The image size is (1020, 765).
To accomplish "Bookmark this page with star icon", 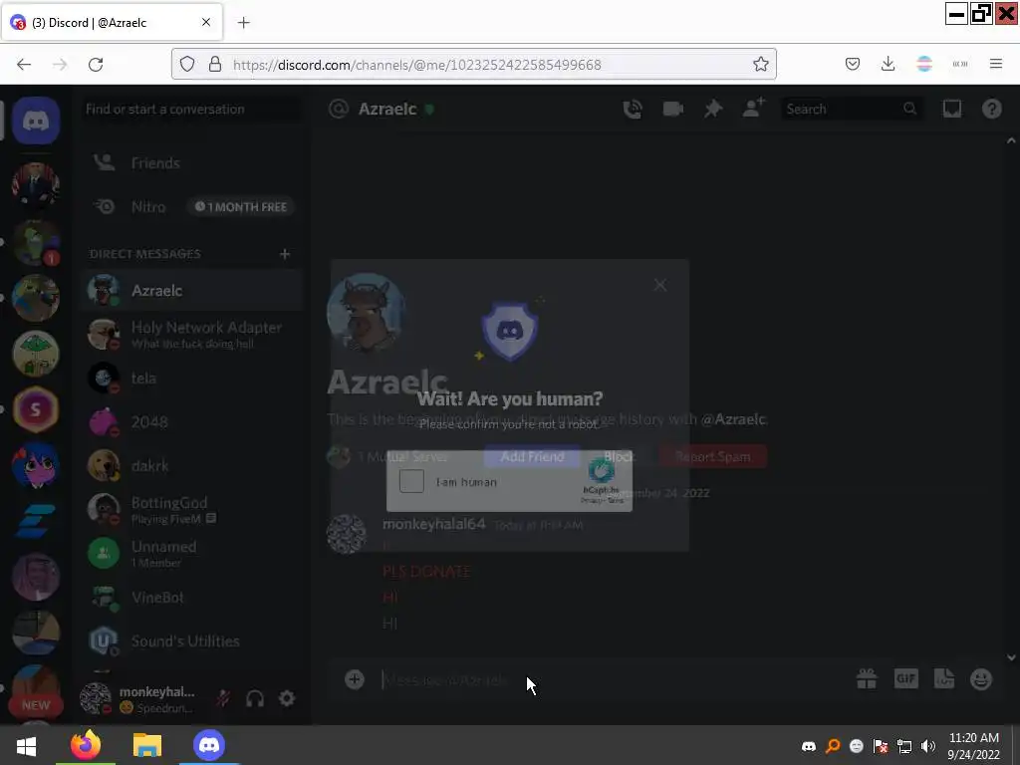I will click(x=760, y=64).
